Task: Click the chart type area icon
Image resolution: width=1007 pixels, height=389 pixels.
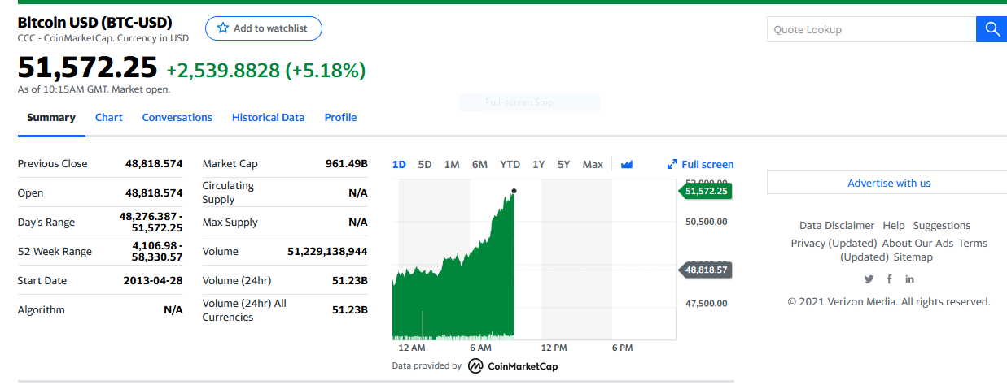Action: [626, 164]
